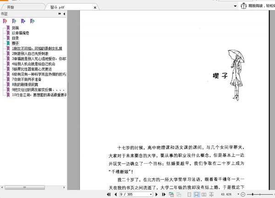Open the tab list dropdown arrow at top right
The width and height of the screenshot is (275, 198).
(235, 6)
